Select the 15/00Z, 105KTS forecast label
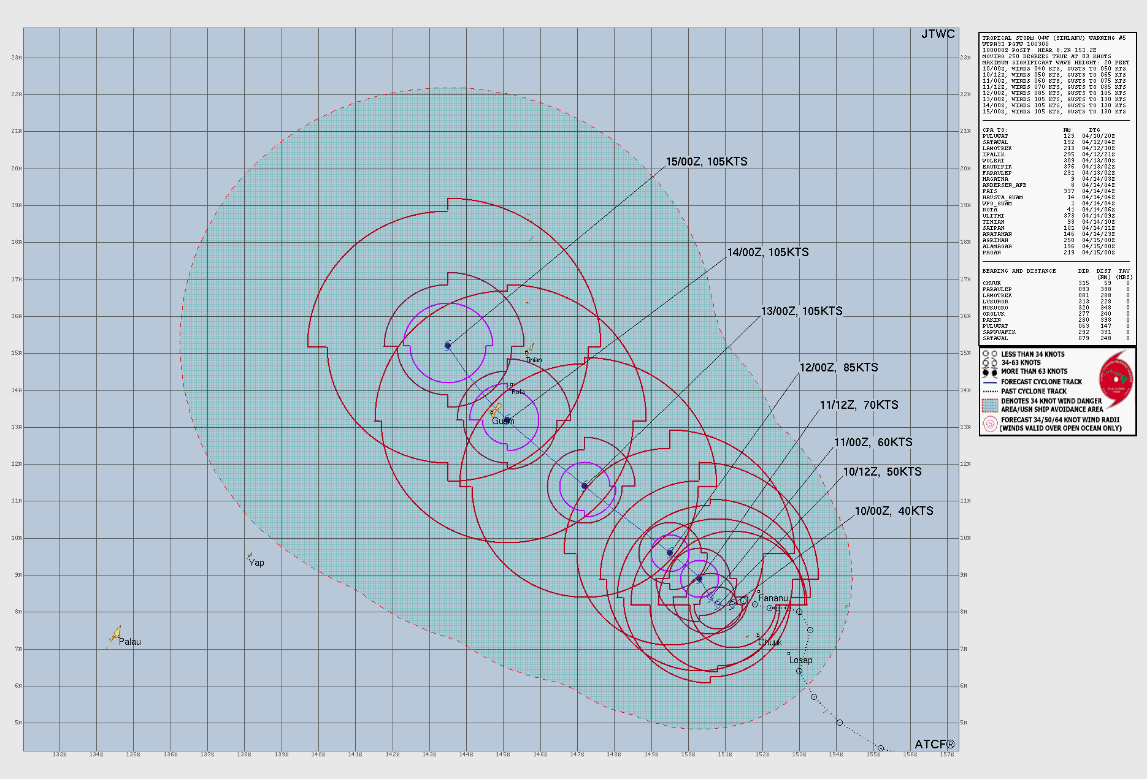 click(707, 162)
